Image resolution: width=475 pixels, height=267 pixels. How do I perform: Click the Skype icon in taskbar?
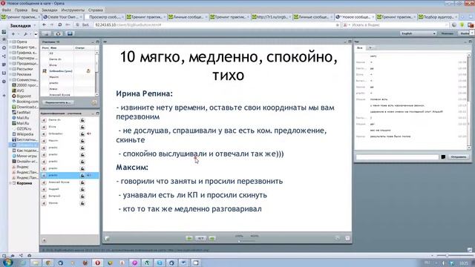(160, 263)
